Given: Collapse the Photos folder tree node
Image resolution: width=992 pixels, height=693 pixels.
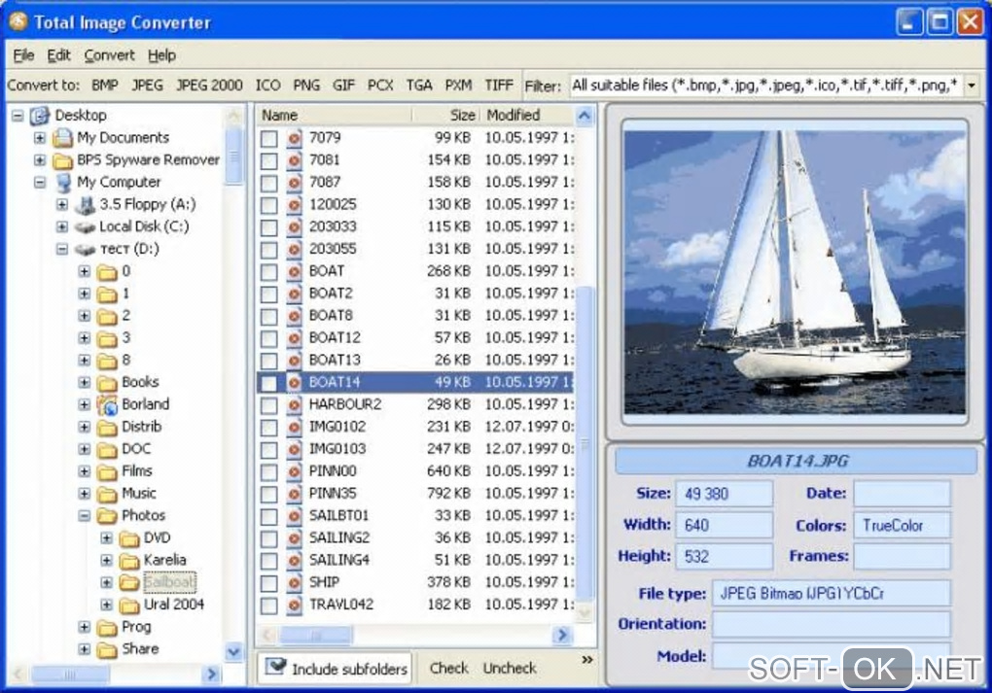Looking at the screenshot, I should (x=85, y=516).
